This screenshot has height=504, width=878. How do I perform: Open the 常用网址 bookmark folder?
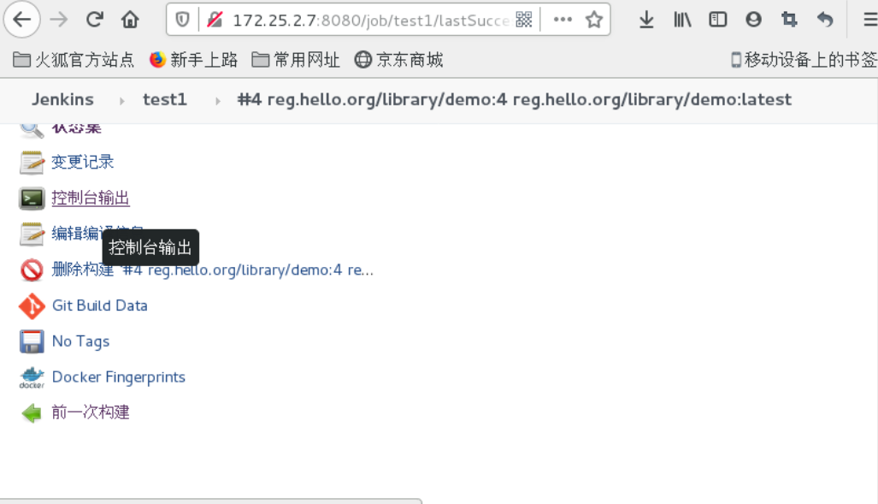296,59
